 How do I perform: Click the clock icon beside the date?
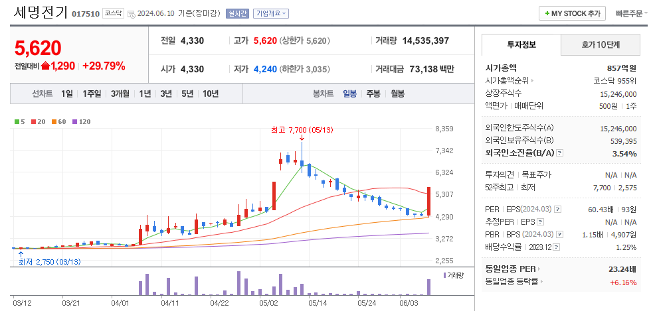pos(131,14)
